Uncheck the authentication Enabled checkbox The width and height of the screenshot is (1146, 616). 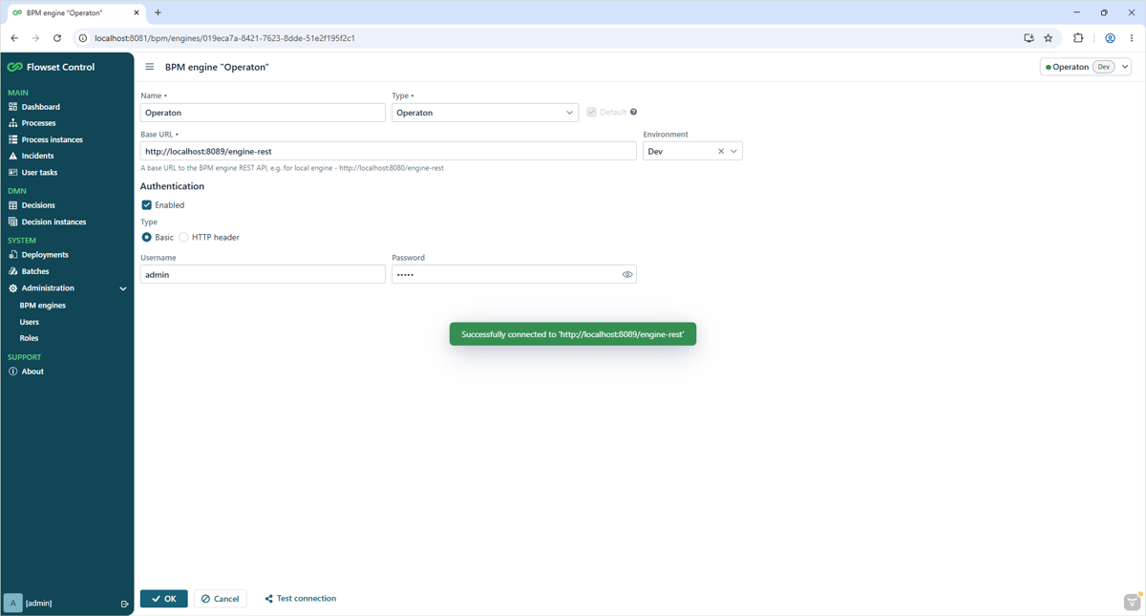pos(146,205)
